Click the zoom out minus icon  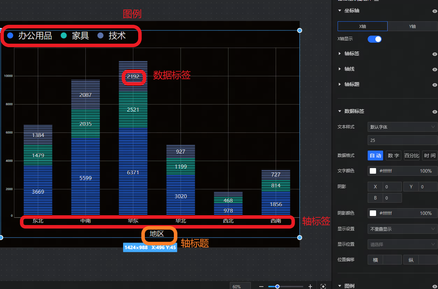(x=261, y=287)
